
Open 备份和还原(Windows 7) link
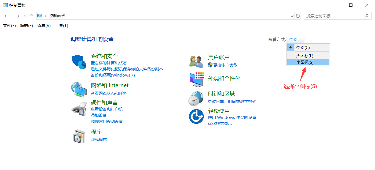(113, 75)
